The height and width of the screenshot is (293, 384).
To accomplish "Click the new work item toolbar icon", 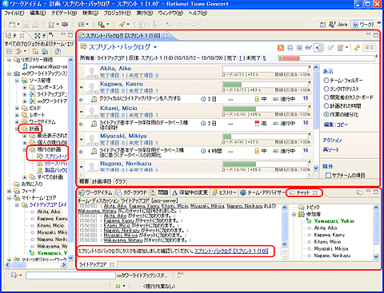I will pyautogui.click(x=51, y=25).
